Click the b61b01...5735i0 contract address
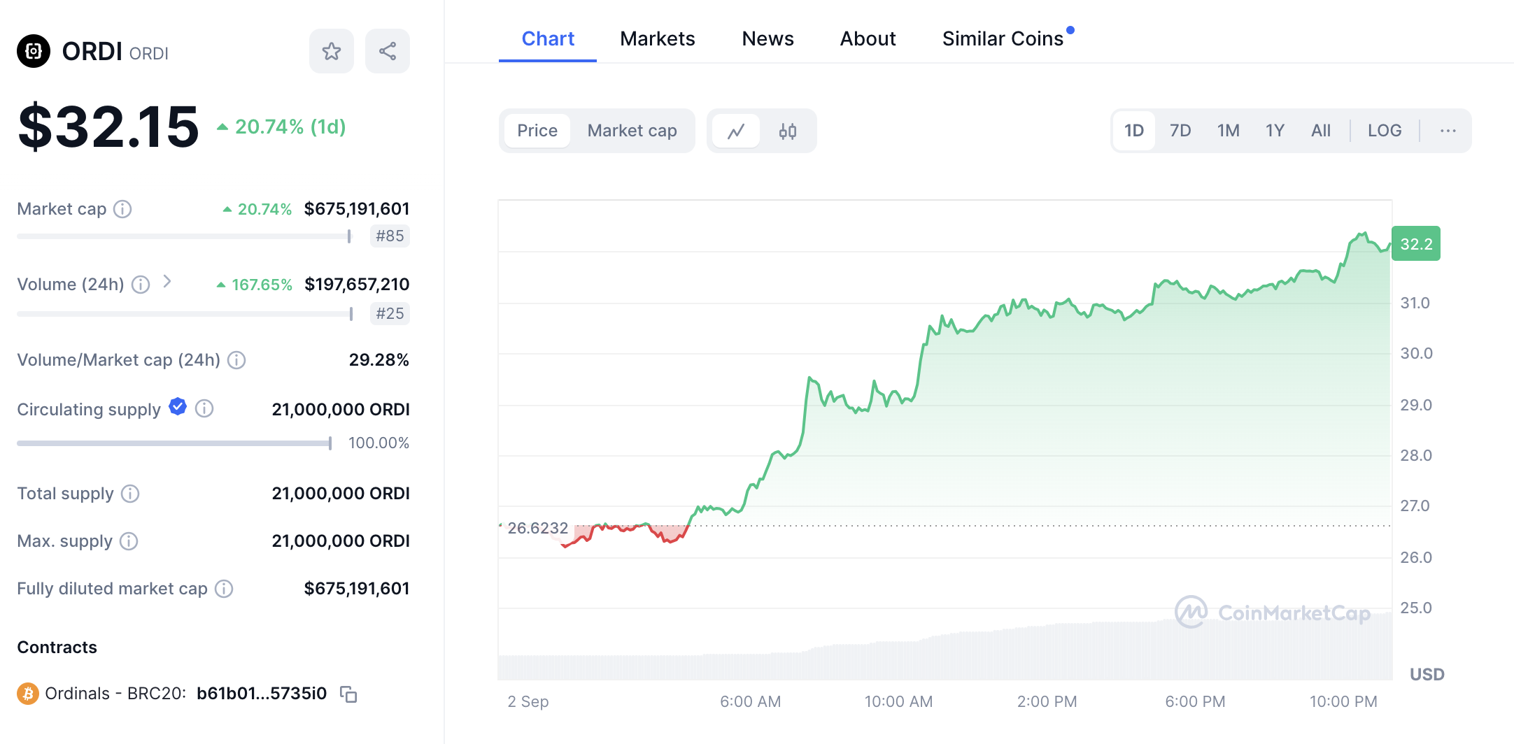Image resolution: width=1514 pixels, height=744 pixels. point(262,694)
